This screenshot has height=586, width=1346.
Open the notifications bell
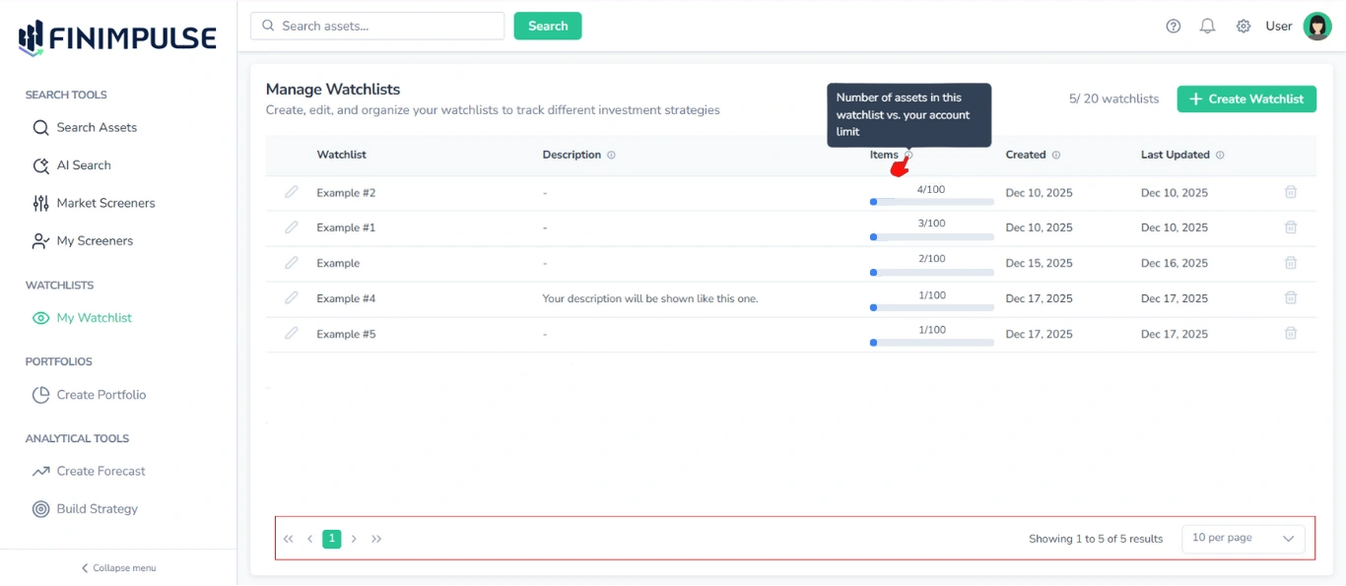(1207, 26)
